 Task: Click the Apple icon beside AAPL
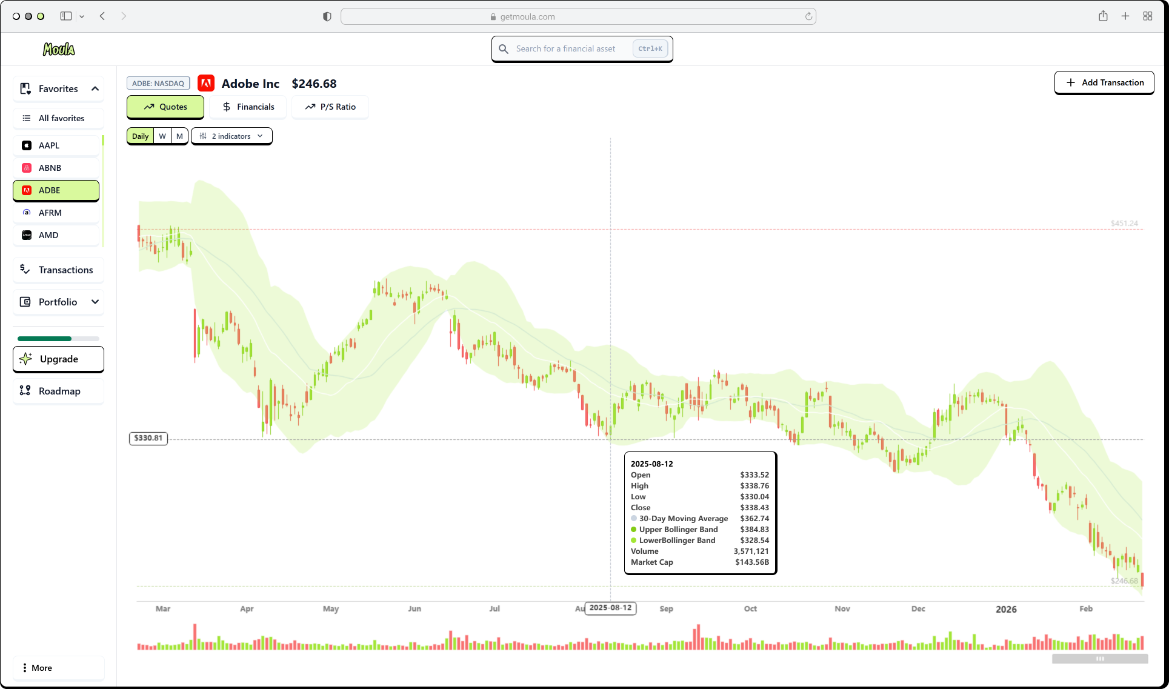tap(27, 145)
